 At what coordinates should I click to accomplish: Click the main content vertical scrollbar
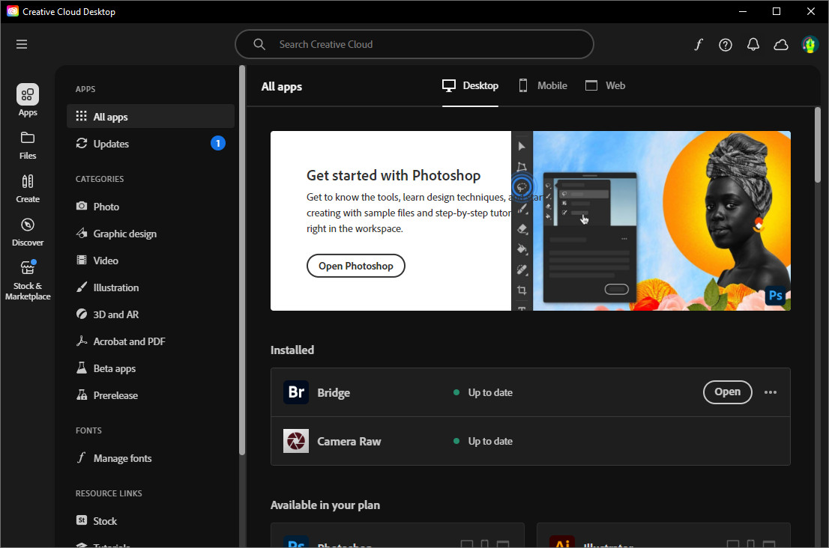[x=817, y=225]
